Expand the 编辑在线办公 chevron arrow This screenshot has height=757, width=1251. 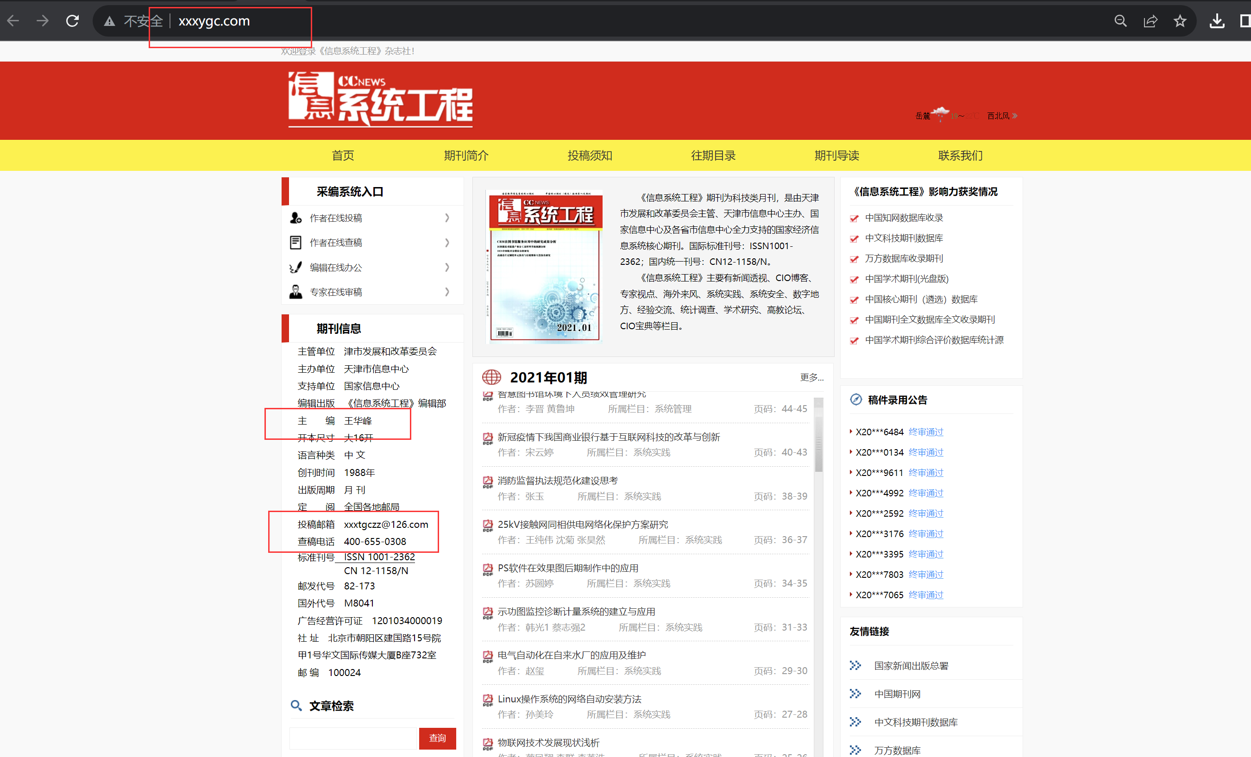click(447, 267)
